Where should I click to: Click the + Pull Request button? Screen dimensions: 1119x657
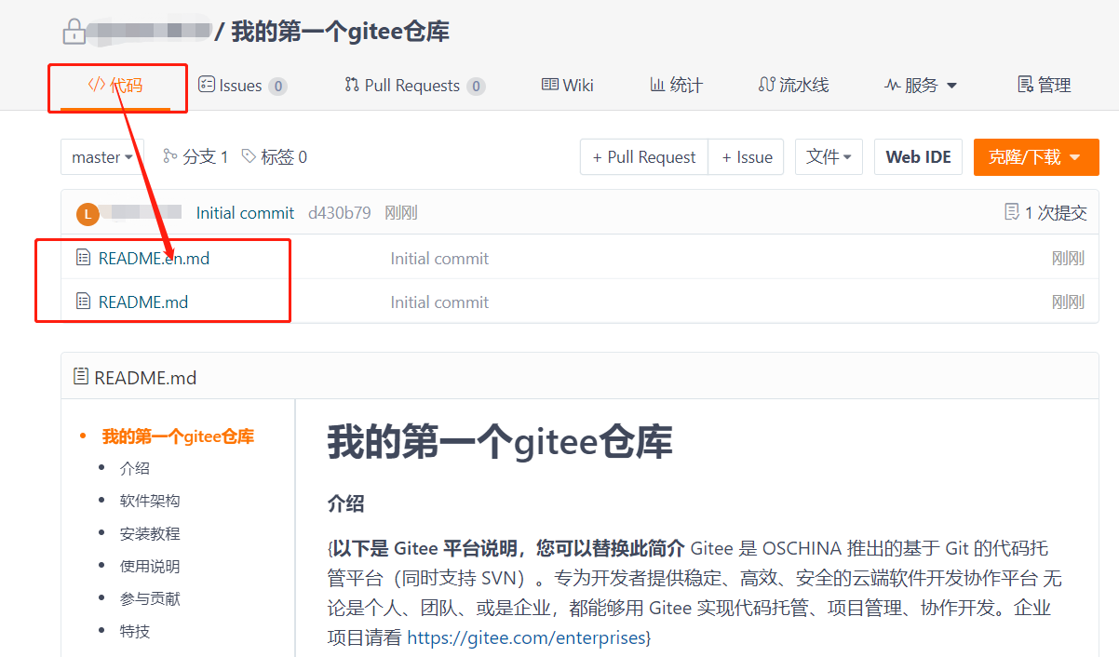coord(644,157)
